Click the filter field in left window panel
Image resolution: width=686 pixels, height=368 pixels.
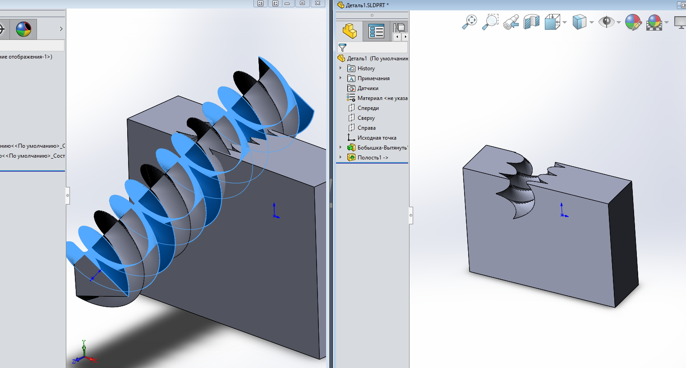pos(32,45)
